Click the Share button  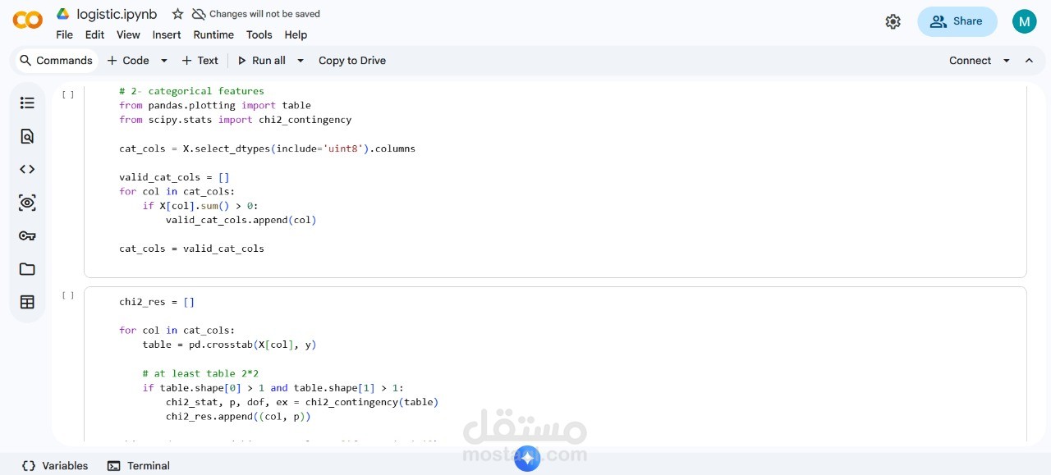coord(957,22)
